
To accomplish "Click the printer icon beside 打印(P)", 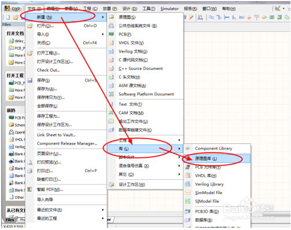I will tap(30, 170).
